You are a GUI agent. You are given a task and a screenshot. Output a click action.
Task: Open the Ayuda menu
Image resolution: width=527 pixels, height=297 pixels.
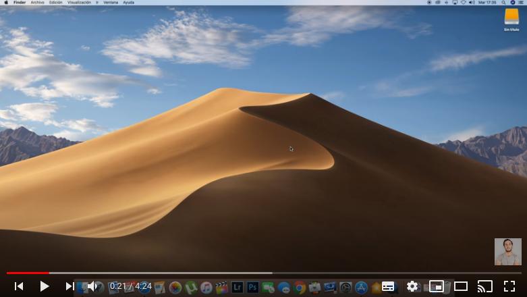point(128,2)
